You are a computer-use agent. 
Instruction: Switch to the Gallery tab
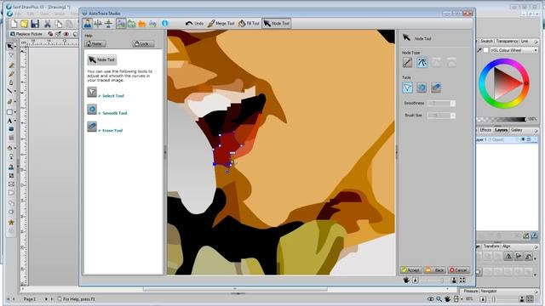pos(516,130)
